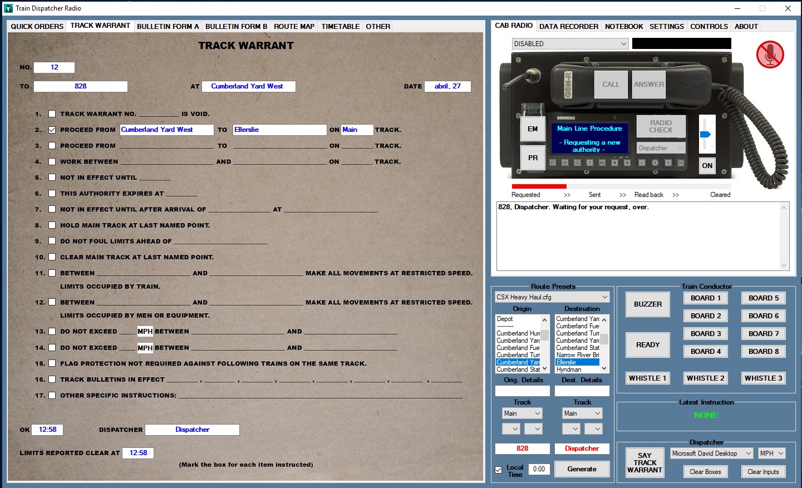
Task: Click the T key on the radio keypad
Action: point(590,162)
